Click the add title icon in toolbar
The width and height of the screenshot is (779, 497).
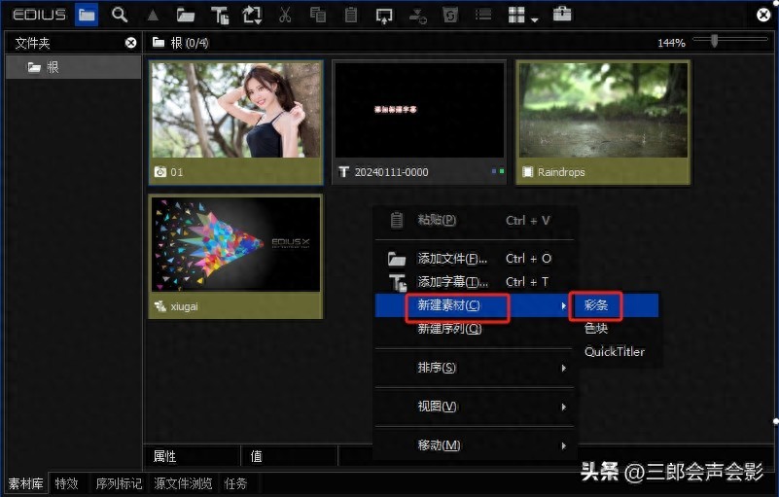click(x=220, y=15)
